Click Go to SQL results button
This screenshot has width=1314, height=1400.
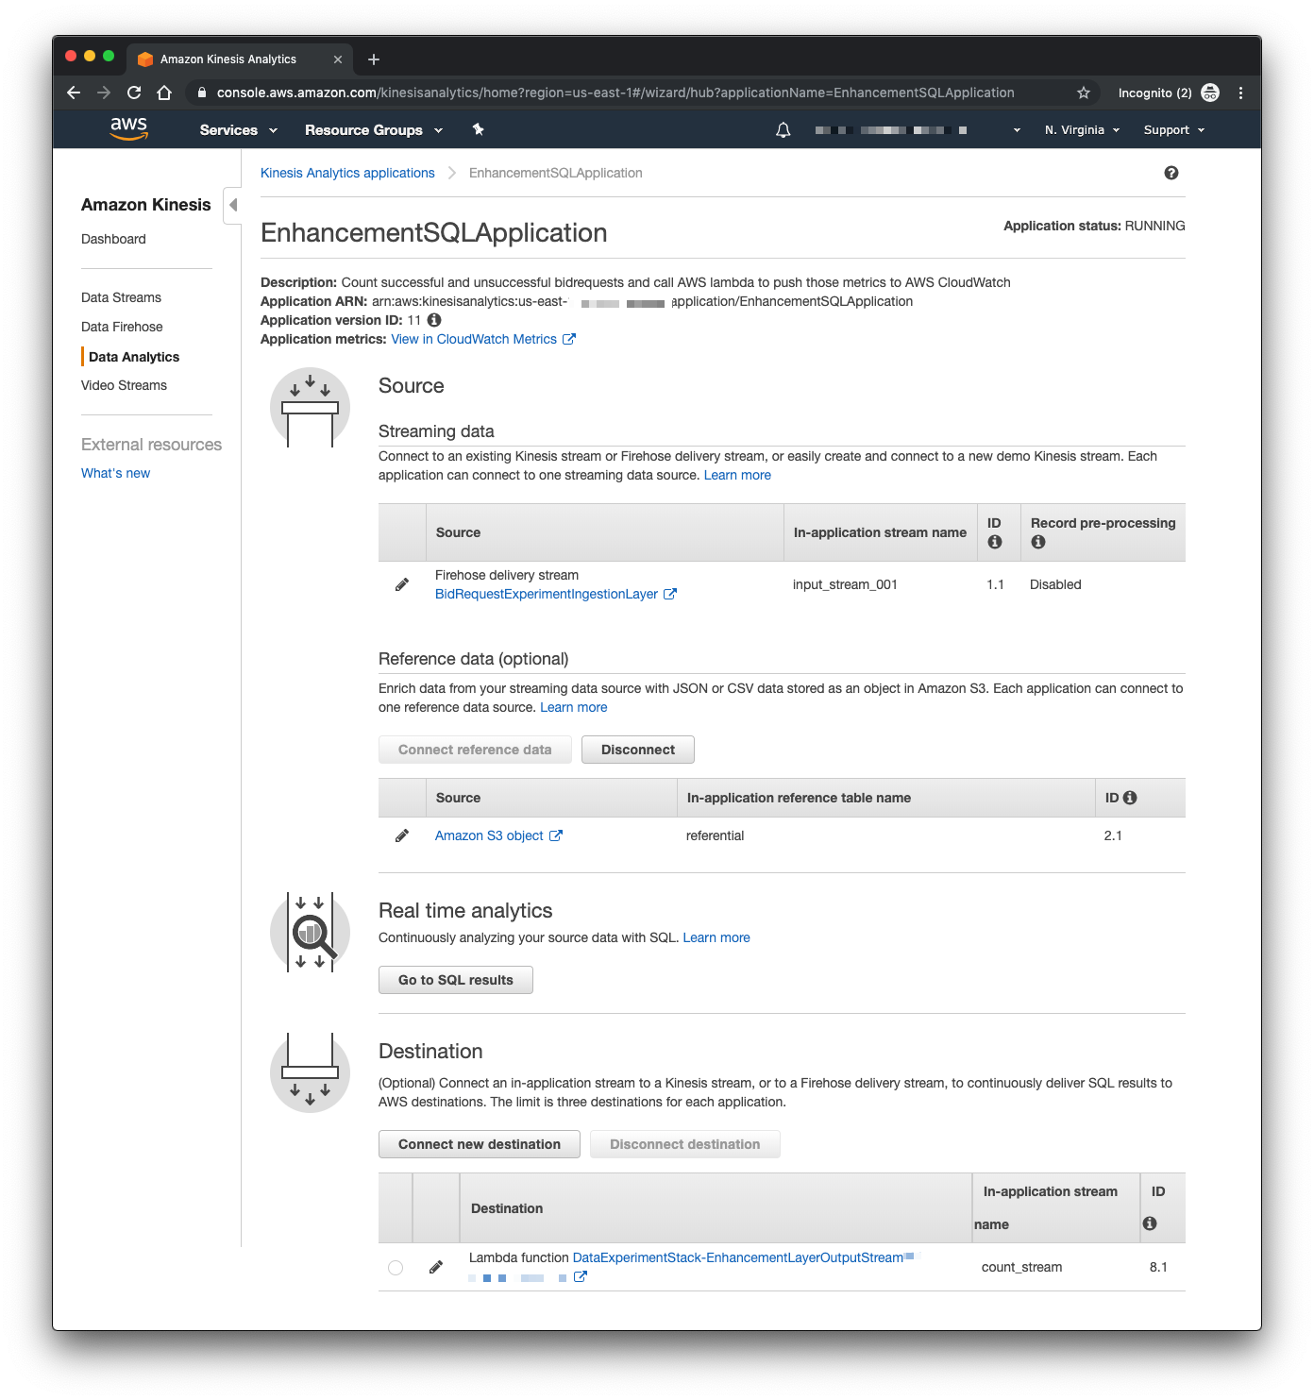(x=456, y=980)
